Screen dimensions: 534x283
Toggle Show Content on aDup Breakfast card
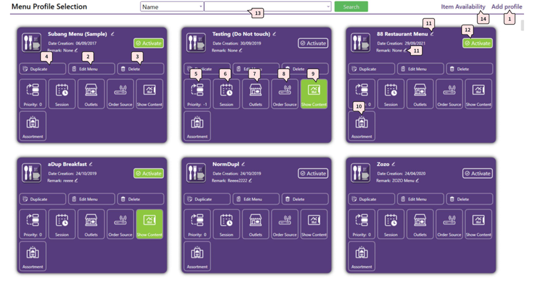pyautogui.click(x=149, y=224)
